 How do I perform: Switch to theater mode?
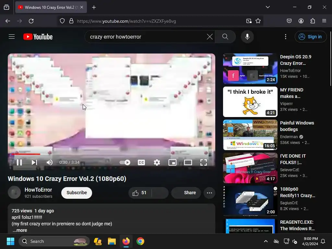pyautogui.click(x=188, y=162)
